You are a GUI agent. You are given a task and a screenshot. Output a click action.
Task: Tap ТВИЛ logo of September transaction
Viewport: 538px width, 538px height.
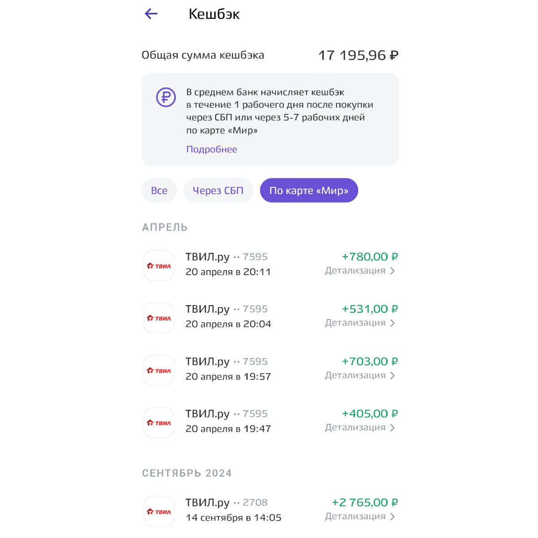[159, 511]
